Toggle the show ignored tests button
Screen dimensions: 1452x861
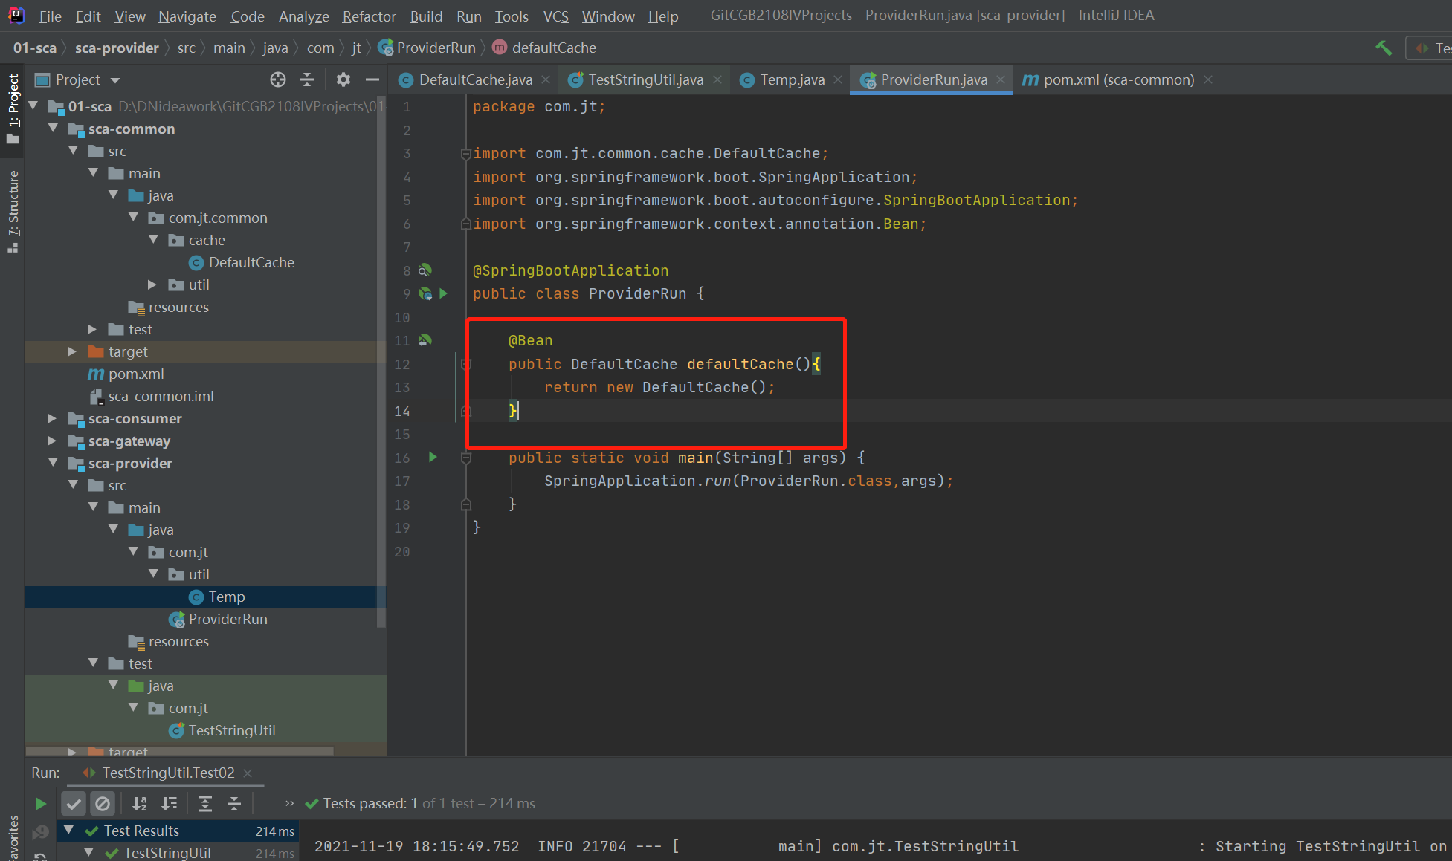point(103,803)
